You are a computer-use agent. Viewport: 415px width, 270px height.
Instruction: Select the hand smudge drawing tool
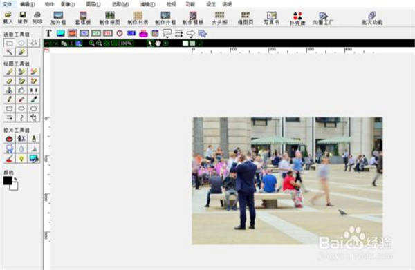pos(21,90)
